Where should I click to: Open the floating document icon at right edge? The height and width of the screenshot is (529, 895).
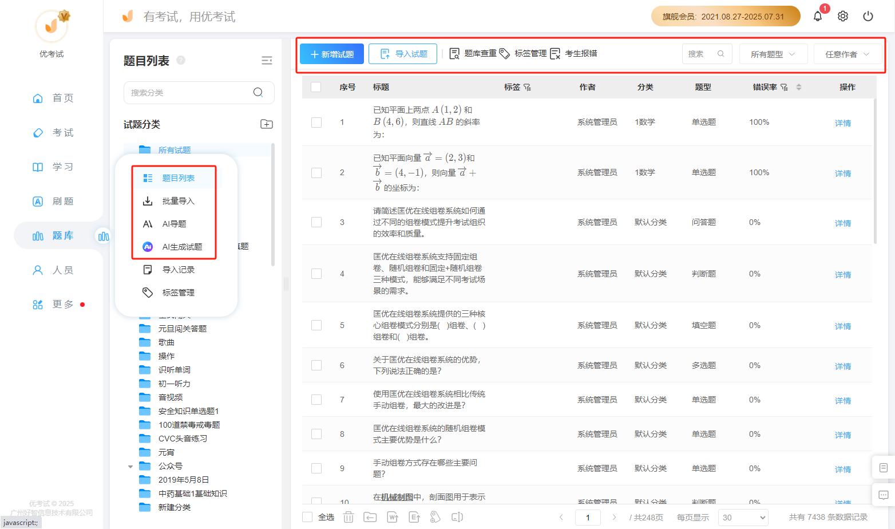(x=883, y=468)
